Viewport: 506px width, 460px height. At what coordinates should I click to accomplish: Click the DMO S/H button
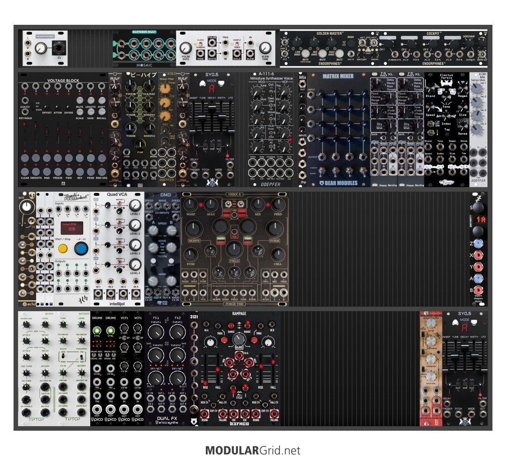pyautogui.click(x=153, y=261)
